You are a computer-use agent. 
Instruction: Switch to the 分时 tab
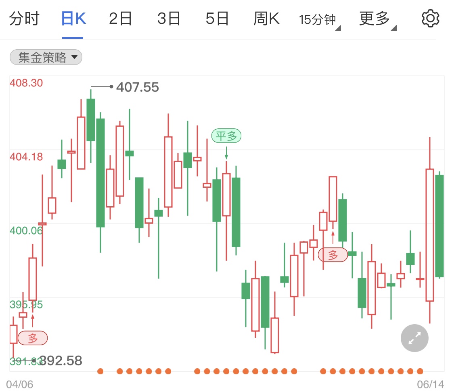(x=24, y=19)
